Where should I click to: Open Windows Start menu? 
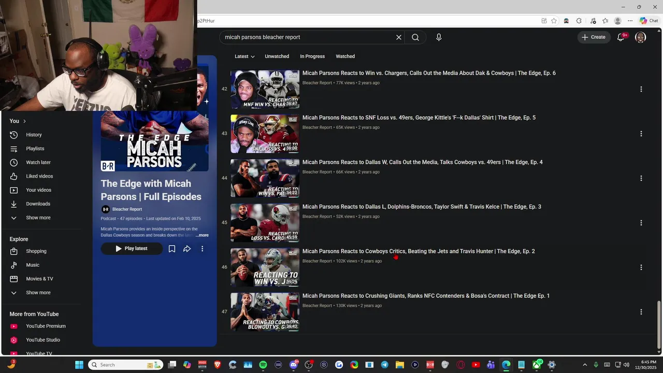[79, 365]
